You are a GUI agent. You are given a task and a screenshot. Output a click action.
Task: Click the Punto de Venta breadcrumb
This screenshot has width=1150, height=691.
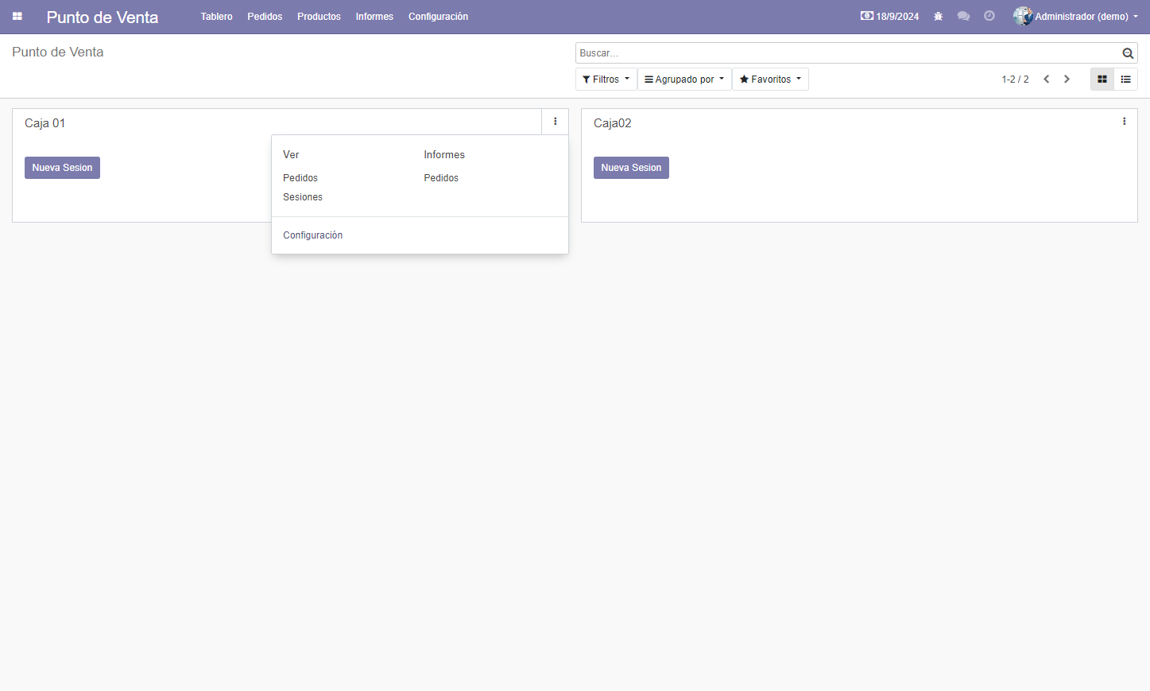pos(58,52)
